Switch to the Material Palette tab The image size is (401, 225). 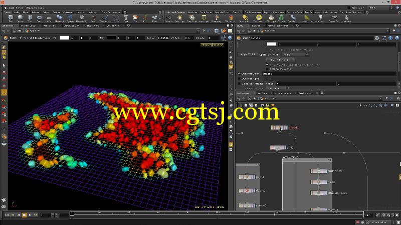(x=282, y=93)
